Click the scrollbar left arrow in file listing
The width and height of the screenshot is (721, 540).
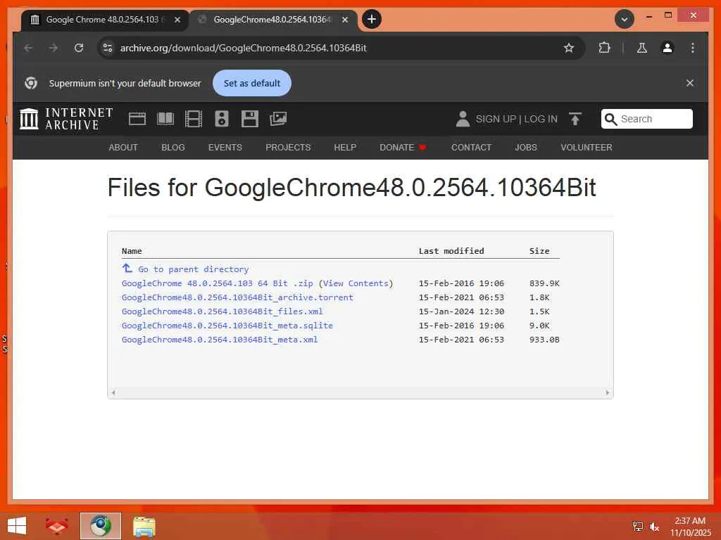click(x=113, y=392)
